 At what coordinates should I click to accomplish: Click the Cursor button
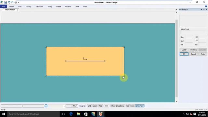[x=184, y=50]
